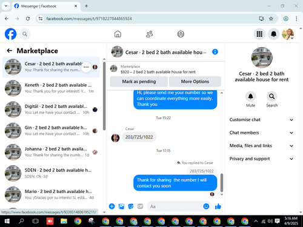Open the Menu grid icon

click(x=259, y=34)
